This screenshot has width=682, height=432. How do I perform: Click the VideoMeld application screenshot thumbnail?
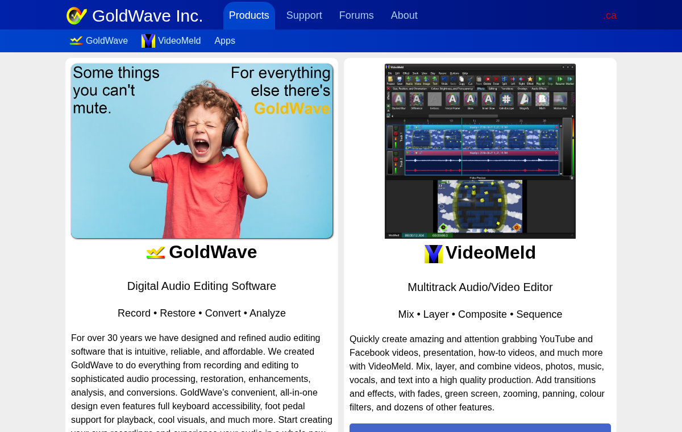pos(480,151)
